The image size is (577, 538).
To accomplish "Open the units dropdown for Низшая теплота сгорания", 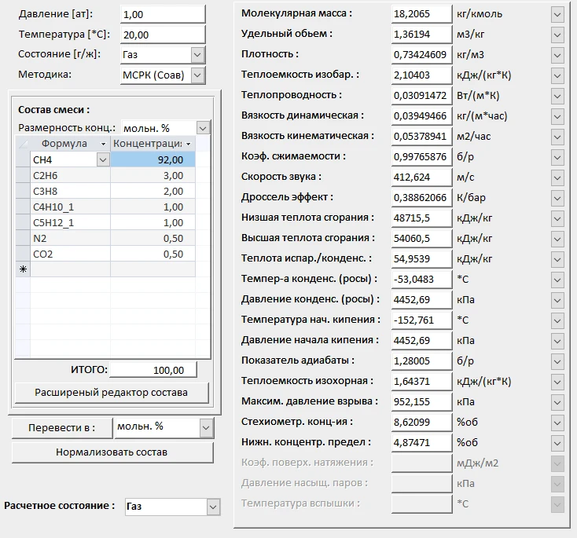I will point(557,218).
